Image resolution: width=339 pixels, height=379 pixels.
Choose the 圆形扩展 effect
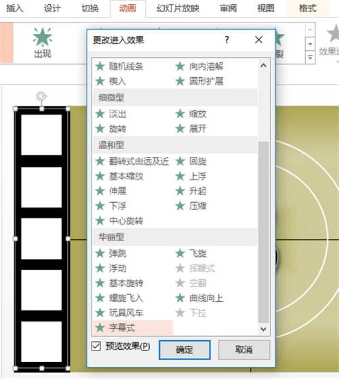click(x=200, y=81)
